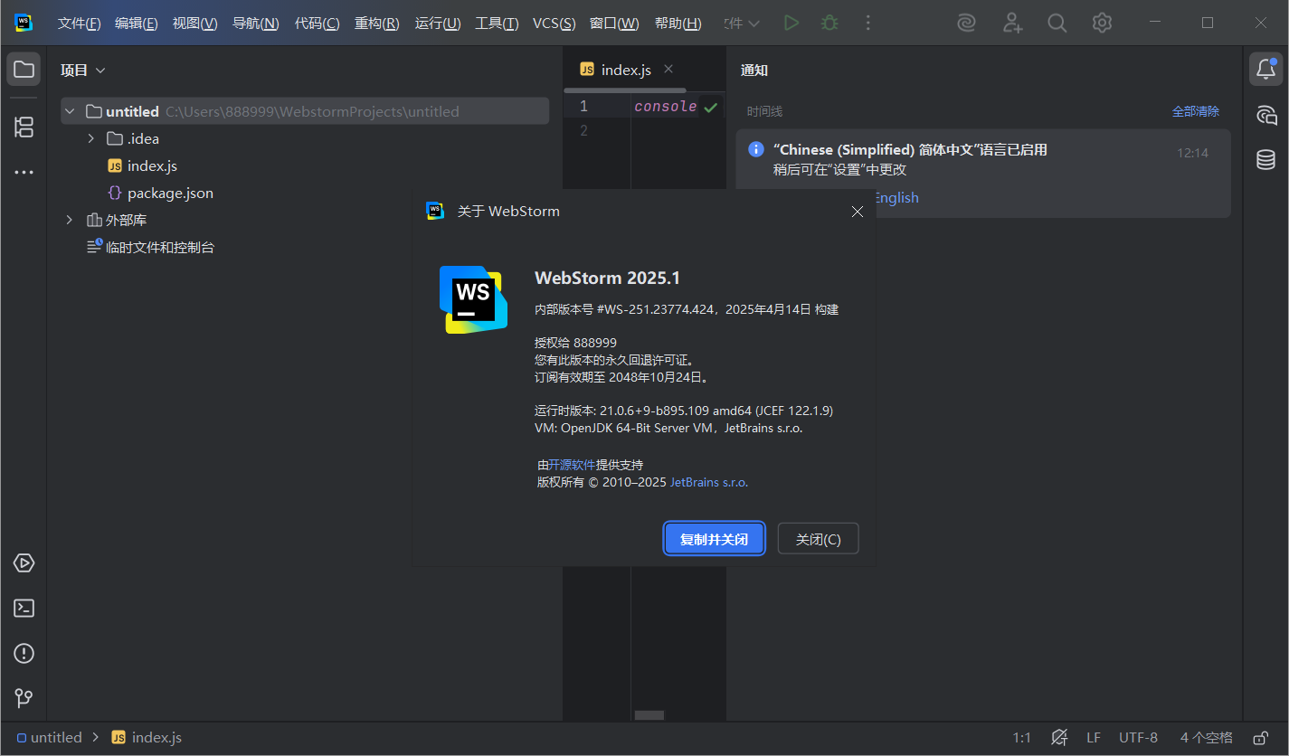Open the 项目 view dropdown
The width and height of the screenshot is (1289, 756).
[x=82, y=70]
